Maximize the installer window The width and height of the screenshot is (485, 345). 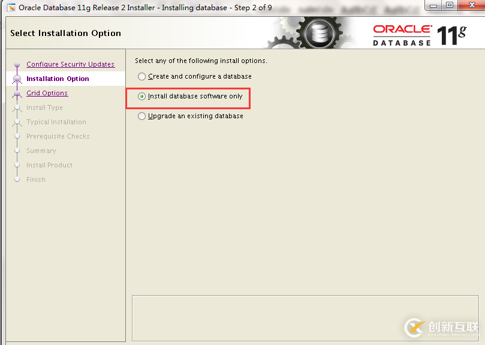pyautogui.click(x=450, y=5)
